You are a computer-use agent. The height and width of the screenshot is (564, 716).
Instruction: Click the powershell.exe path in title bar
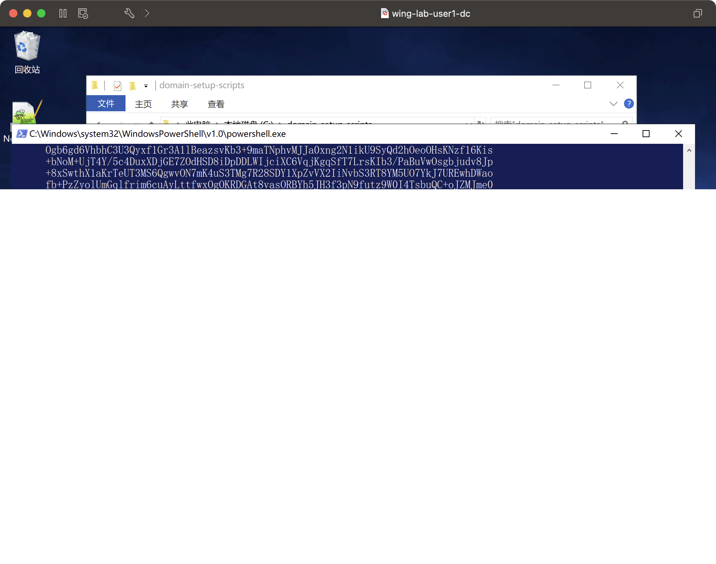tap(158, 134)
